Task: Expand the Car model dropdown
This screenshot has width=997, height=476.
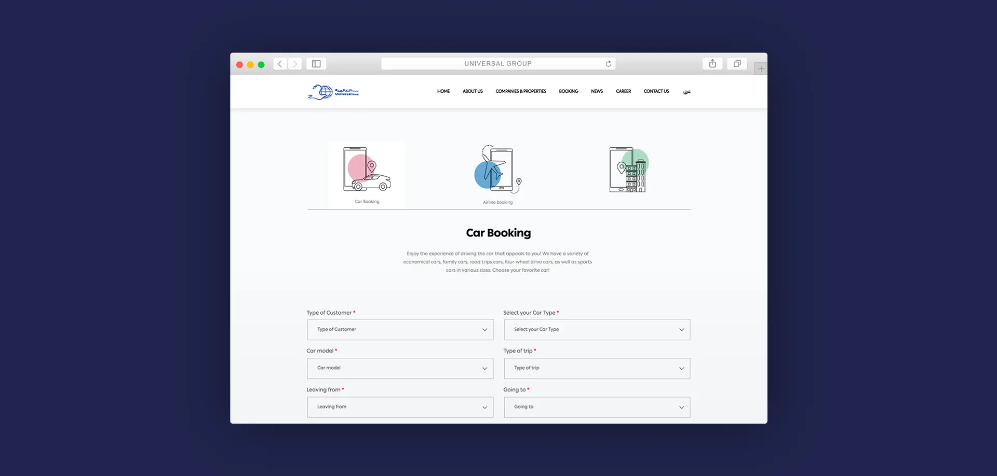Action: [400, 368]
